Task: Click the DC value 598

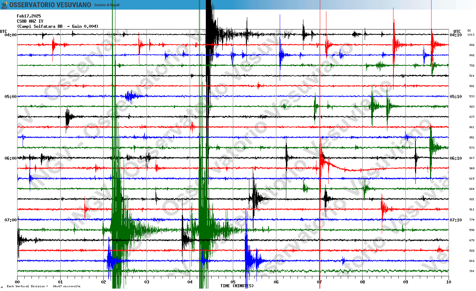Action: [x=472, y=230]
